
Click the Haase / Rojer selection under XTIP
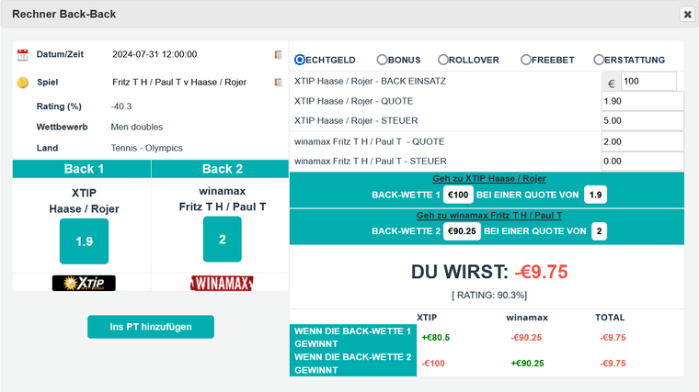[84, 208]
